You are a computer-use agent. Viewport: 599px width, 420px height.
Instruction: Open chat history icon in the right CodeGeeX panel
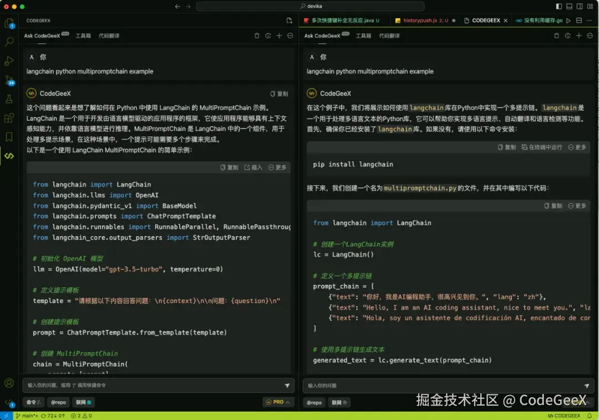tap(568, 35)
